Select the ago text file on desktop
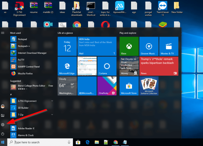This screenshot has height=146, width=203. click(134, 7)
